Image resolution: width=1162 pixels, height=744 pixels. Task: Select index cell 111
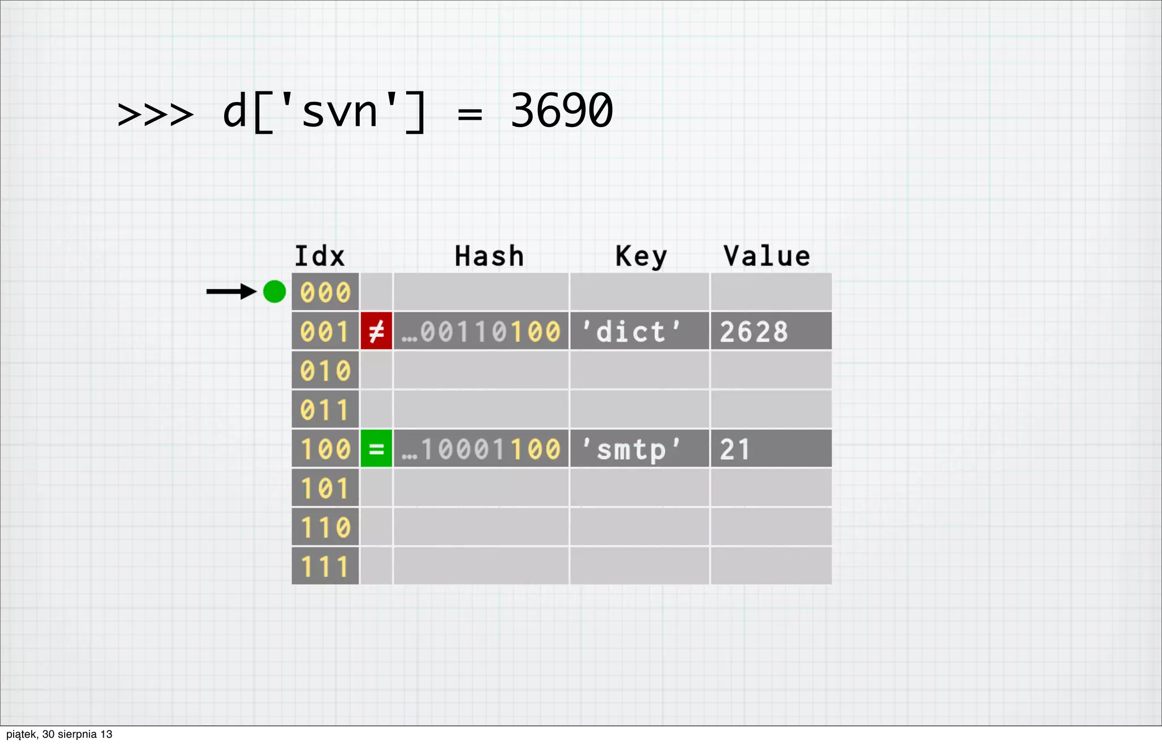point(325,566)
